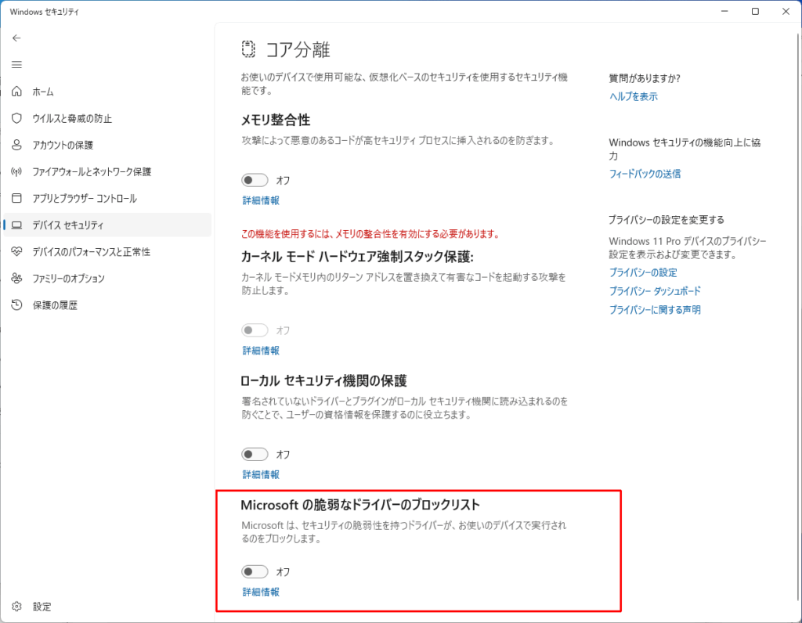Click the メモリ整合性 heading text
The image size is (802, 623).
click(x=276, y=120)
